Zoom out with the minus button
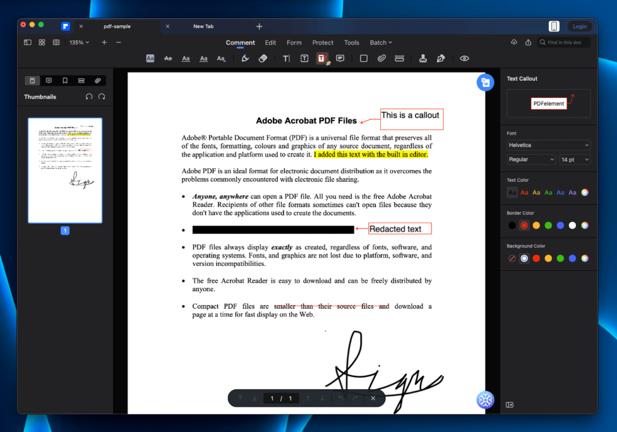The height and width of the screenshot is (432, 617). [119, 43]
